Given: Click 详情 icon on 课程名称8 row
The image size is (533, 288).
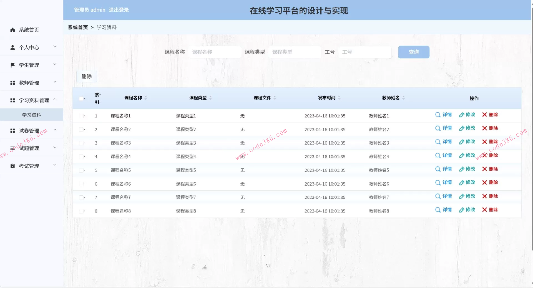Looking at the screenshot, I should (x=438, y=210).
